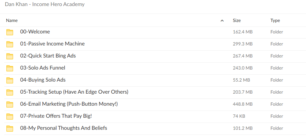This screenshot has height=140, width=306.
Task: Click the 08-My Personal Thoughts folder icon
Action: [x=10, y=129]
